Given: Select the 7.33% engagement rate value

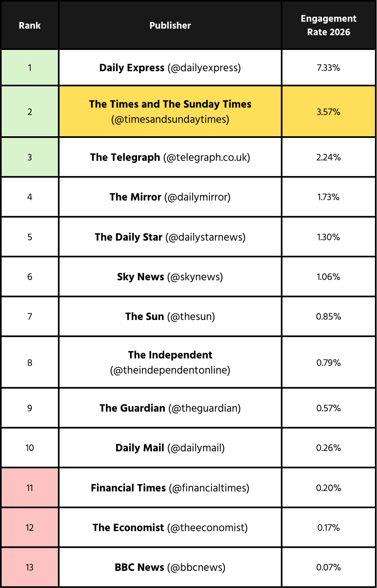Looking at the screenshot, I should coord(328,68).
